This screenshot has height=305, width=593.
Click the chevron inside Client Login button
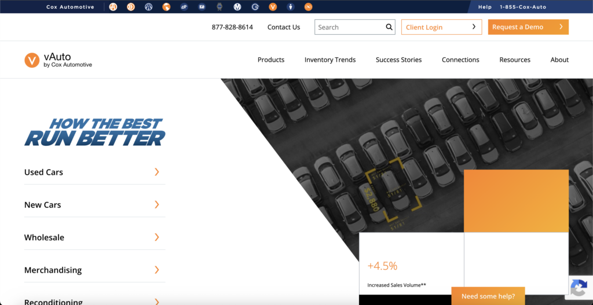(x=474, y=27)
